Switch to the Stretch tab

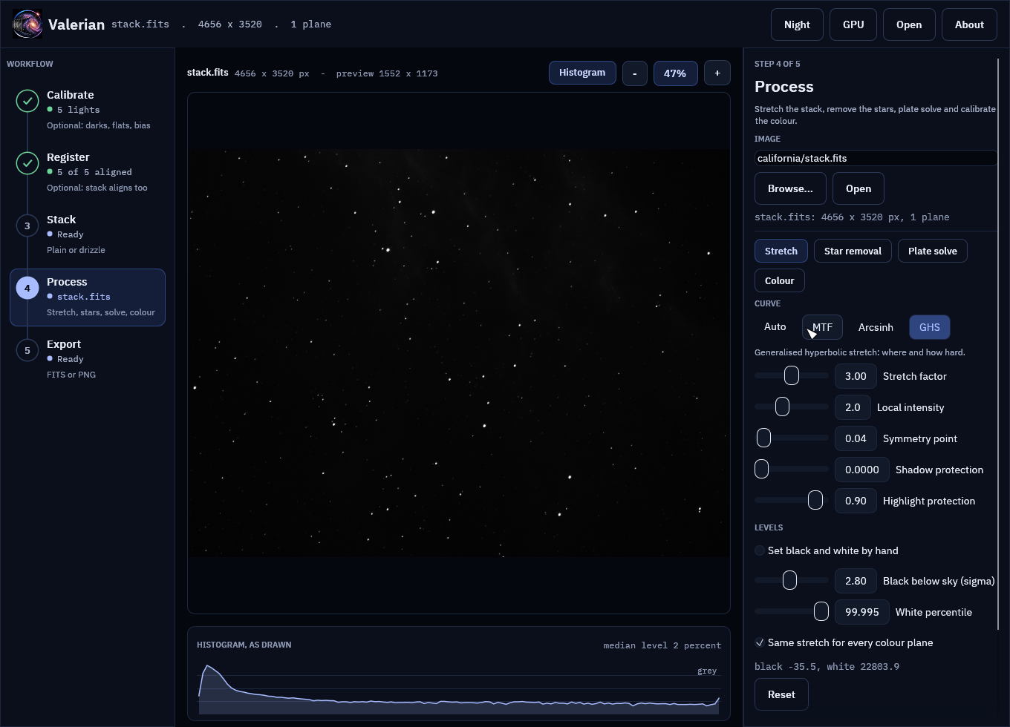781,251
